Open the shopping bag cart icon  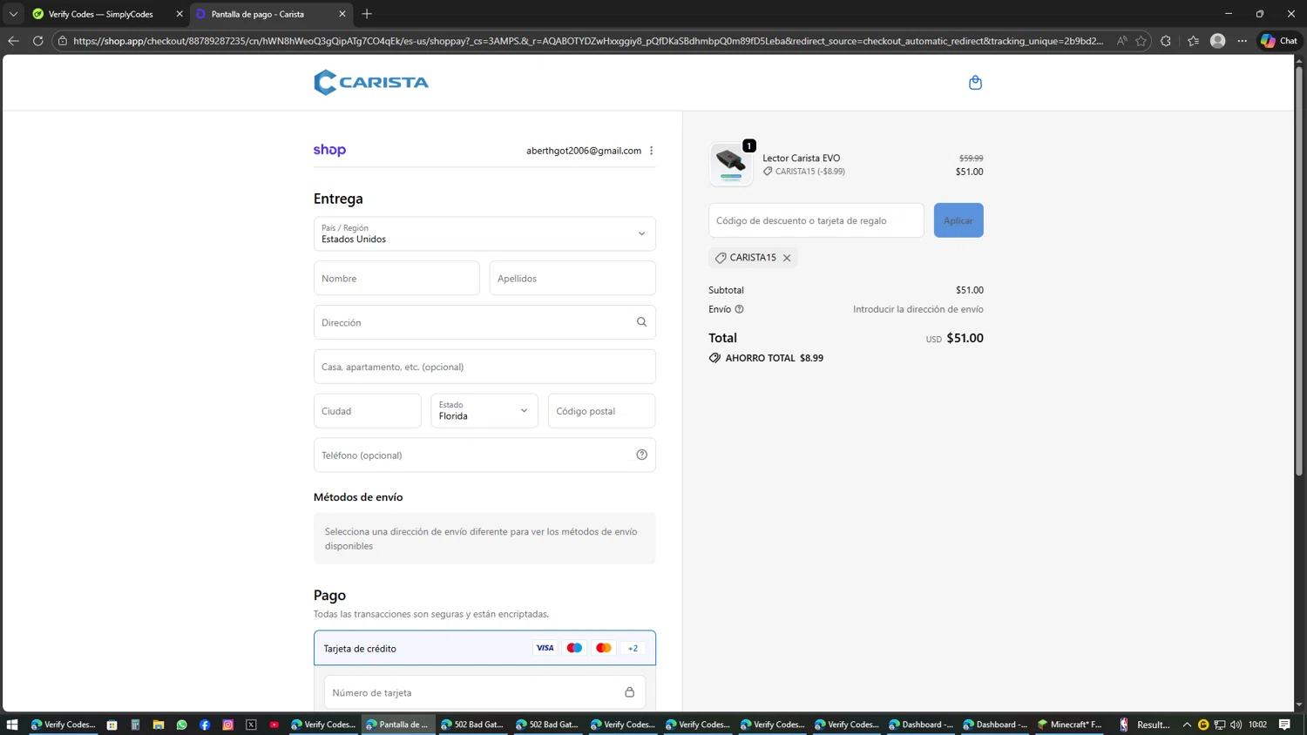pyautogui.click(x=975, y=82)
